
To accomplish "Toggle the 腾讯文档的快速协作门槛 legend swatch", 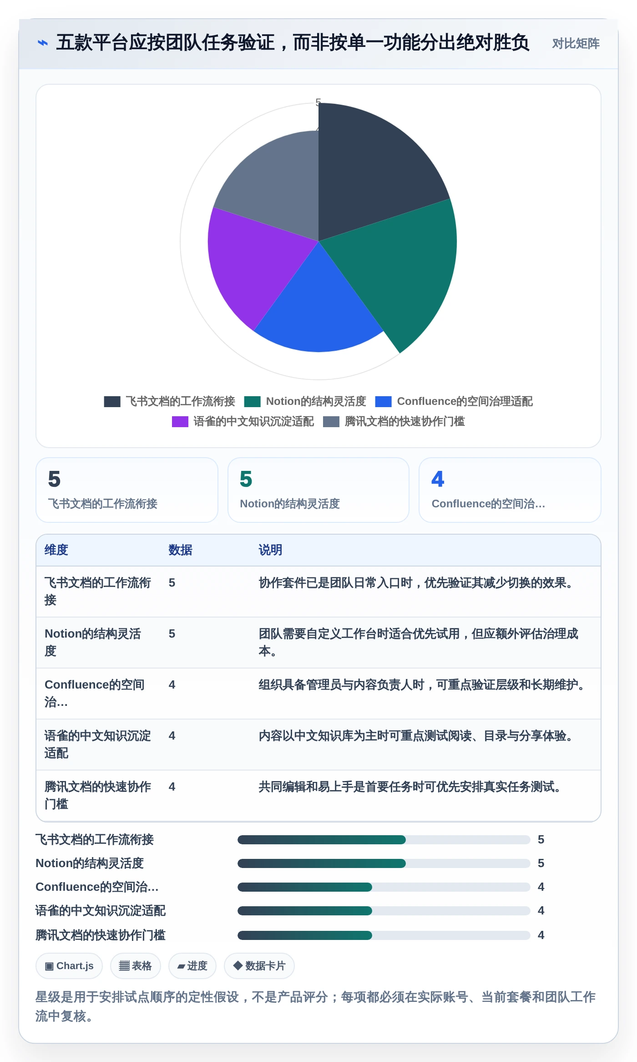I will [331, 422].
